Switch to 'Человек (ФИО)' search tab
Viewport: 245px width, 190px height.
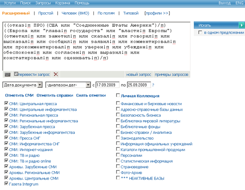[x=75, y=13]
